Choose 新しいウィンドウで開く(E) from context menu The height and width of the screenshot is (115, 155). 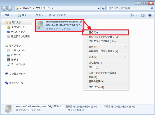pyautogui.click(x=105, y=37)
